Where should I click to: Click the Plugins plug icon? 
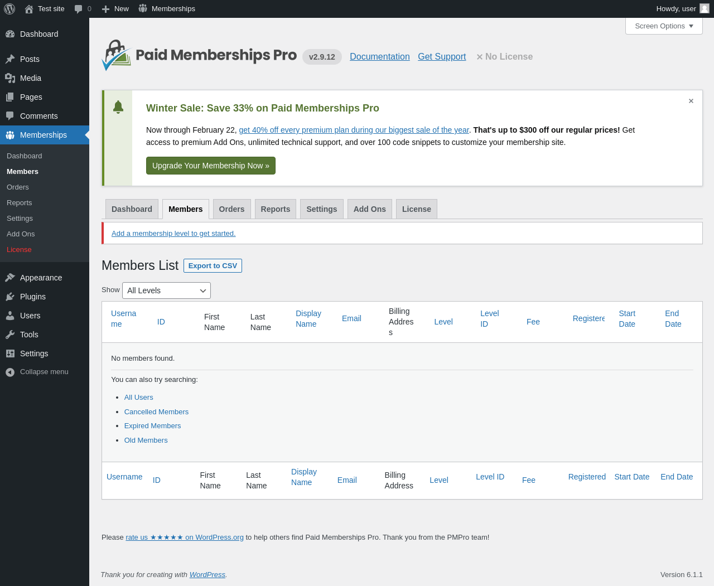click(10, 297)
